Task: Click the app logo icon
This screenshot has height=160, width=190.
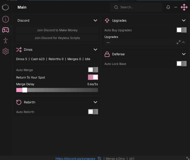Action: pyautogui.click(x=6, y=7)
